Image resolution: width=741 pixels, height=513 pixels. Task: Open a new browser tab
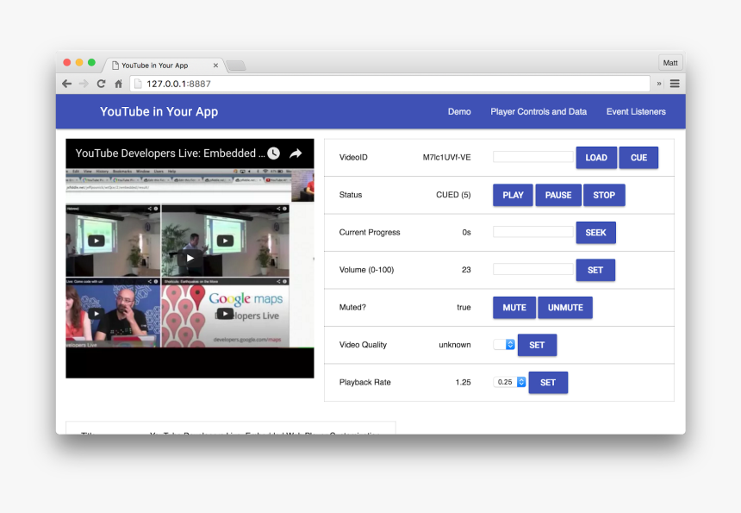coord(236,66)
